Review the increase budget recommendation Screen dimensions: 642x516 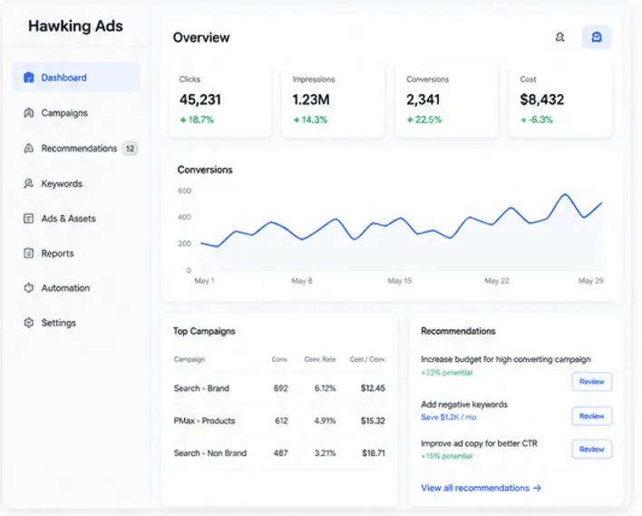tap(591, 381)
